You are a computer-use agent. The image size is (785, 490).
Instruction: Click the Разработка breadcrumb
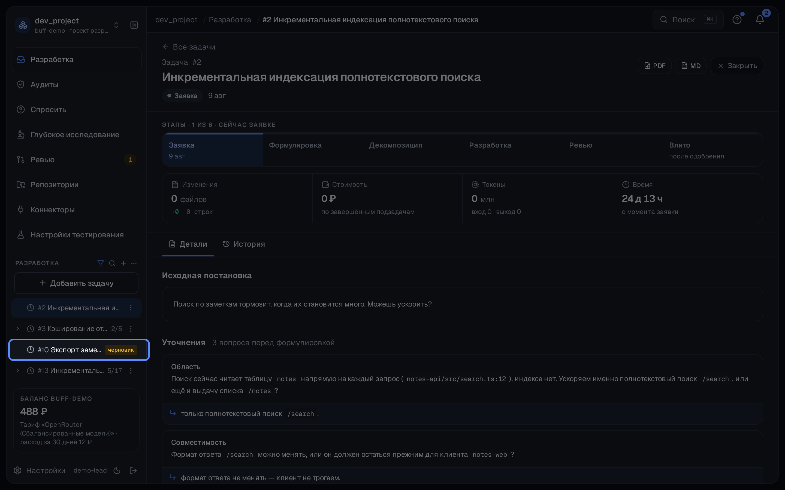pos(230,20)
